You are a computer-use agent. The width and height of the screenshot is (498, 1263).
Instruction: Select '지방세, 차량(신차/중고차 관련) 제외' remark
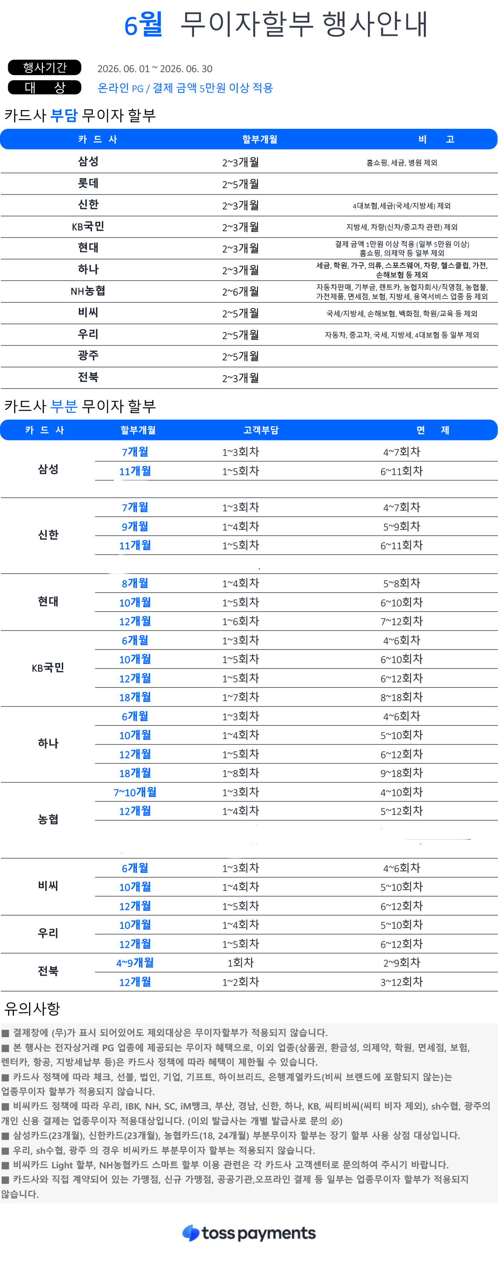(x=402, y=227)
